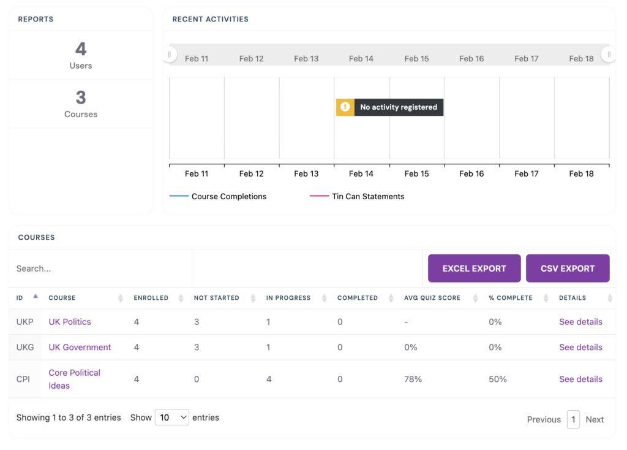Click the Excel Export button

tap(475, 269)
